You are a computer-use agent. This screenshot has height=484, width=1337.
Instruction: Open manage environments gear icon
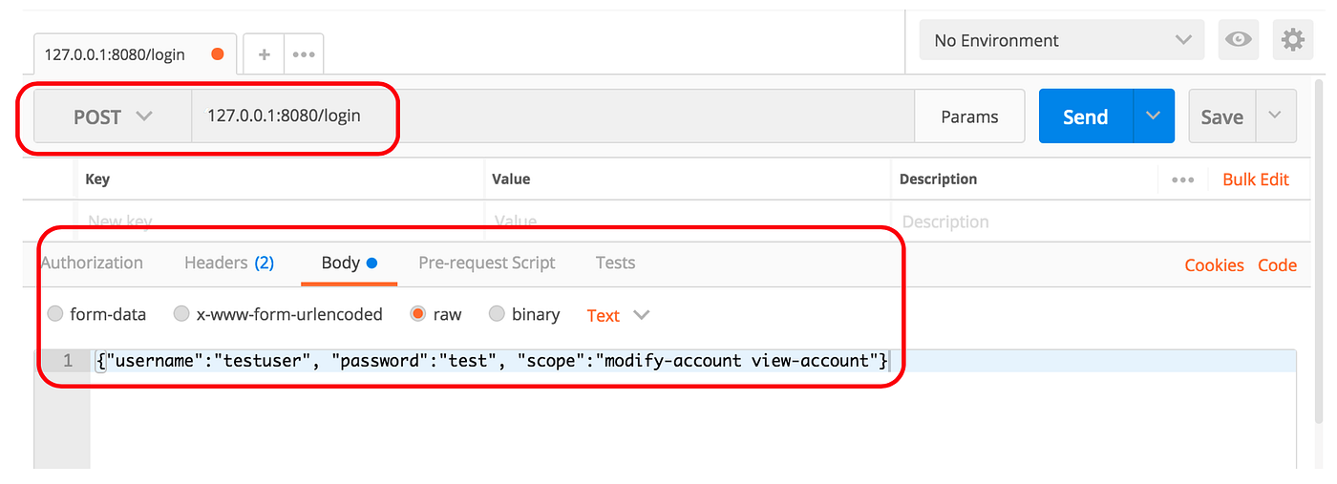1292,40
